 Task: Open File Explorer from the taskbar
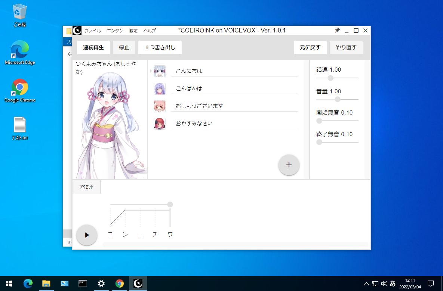tap(46, 284)
